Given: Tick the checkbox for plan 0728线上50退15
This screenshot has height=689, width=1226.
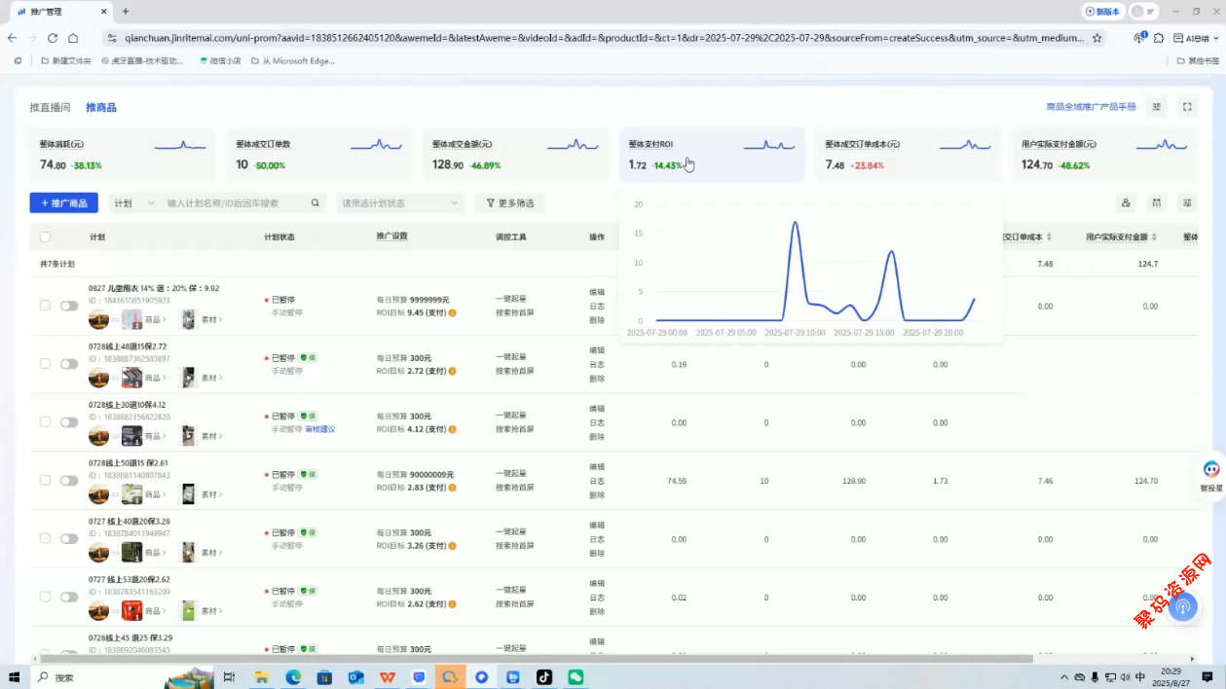Looking at the screenshot, I should tap(45, 481).
